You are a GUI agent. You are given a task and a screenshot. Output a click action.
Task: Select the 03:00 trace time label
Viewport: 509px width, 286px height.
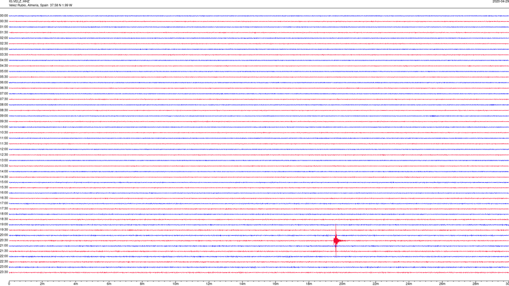4,49
